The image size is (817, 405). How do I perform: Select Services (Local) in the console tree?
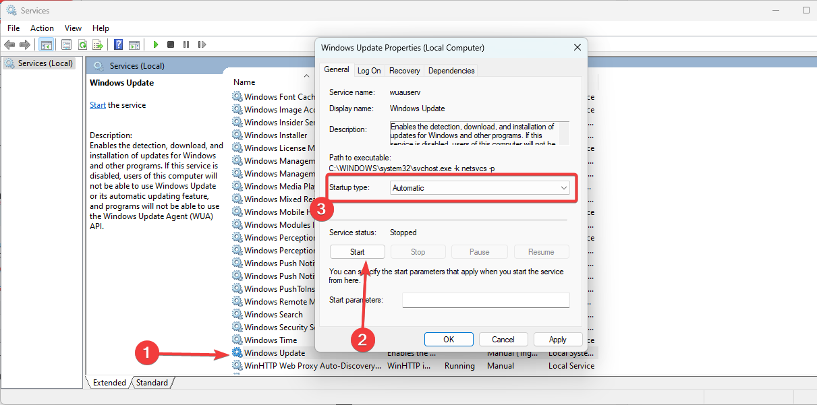(45, 63)
